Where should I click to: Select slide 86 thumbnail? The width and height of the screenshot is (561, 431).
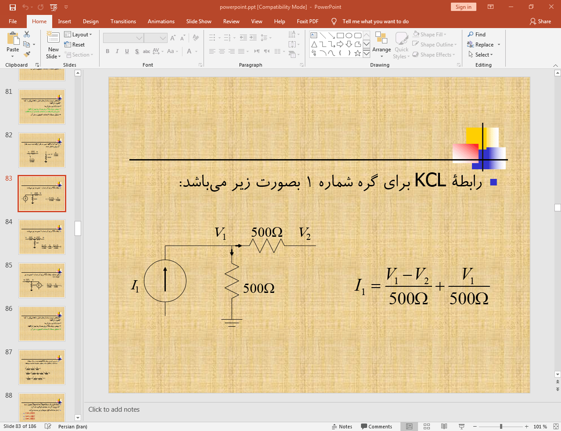42,324
